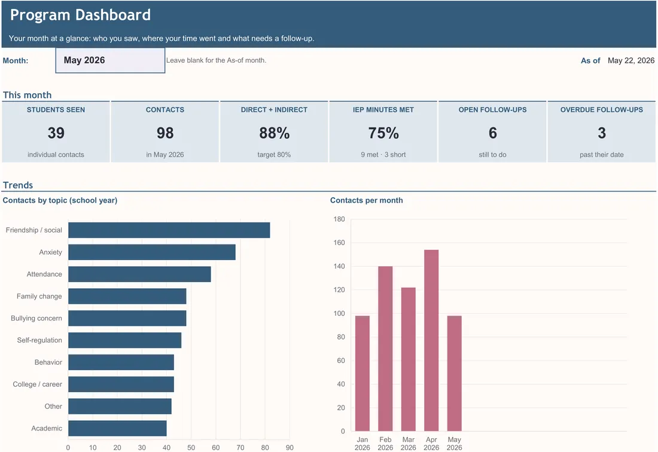Click the 'target 80%' caption

274,155
